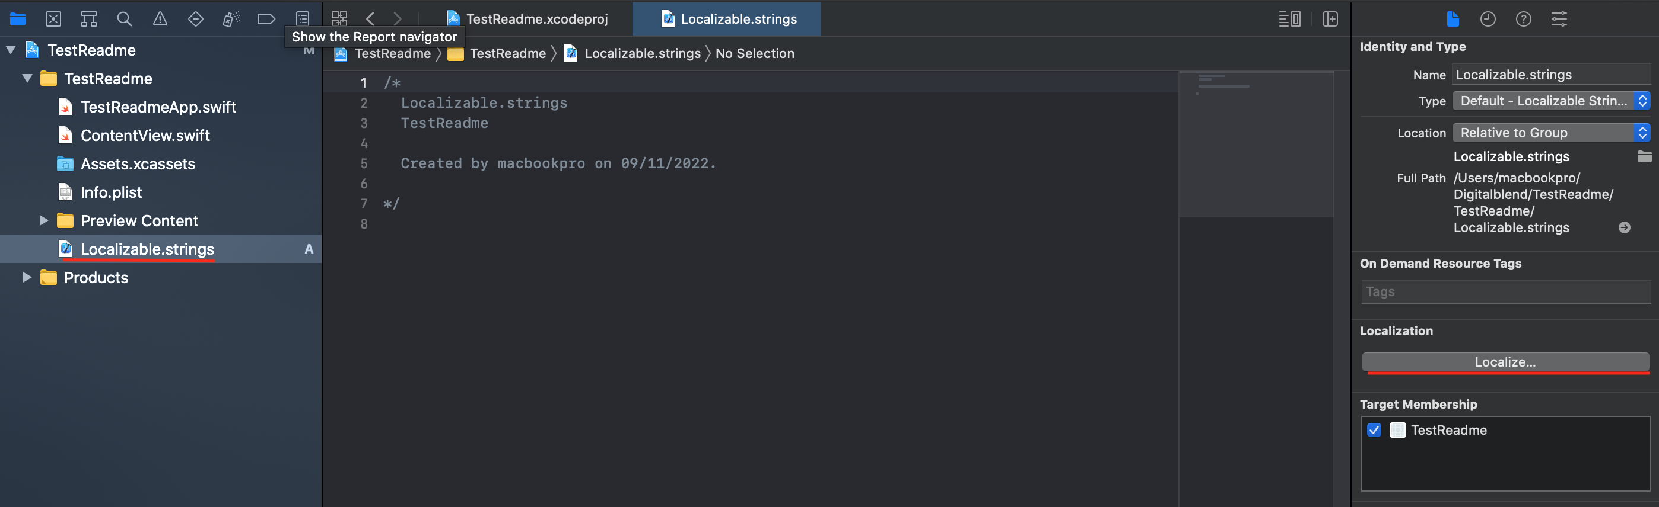Open the Type dropdown for Localizable Strings
This screenshot has width=1659, height=507.
click(1641, 101)
